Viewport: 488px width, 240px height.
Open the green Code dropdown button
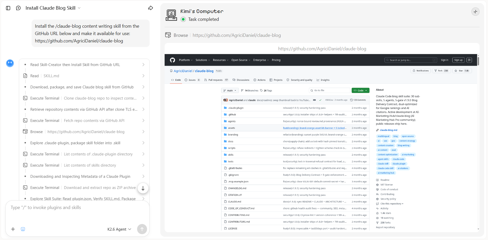(360, 91)
